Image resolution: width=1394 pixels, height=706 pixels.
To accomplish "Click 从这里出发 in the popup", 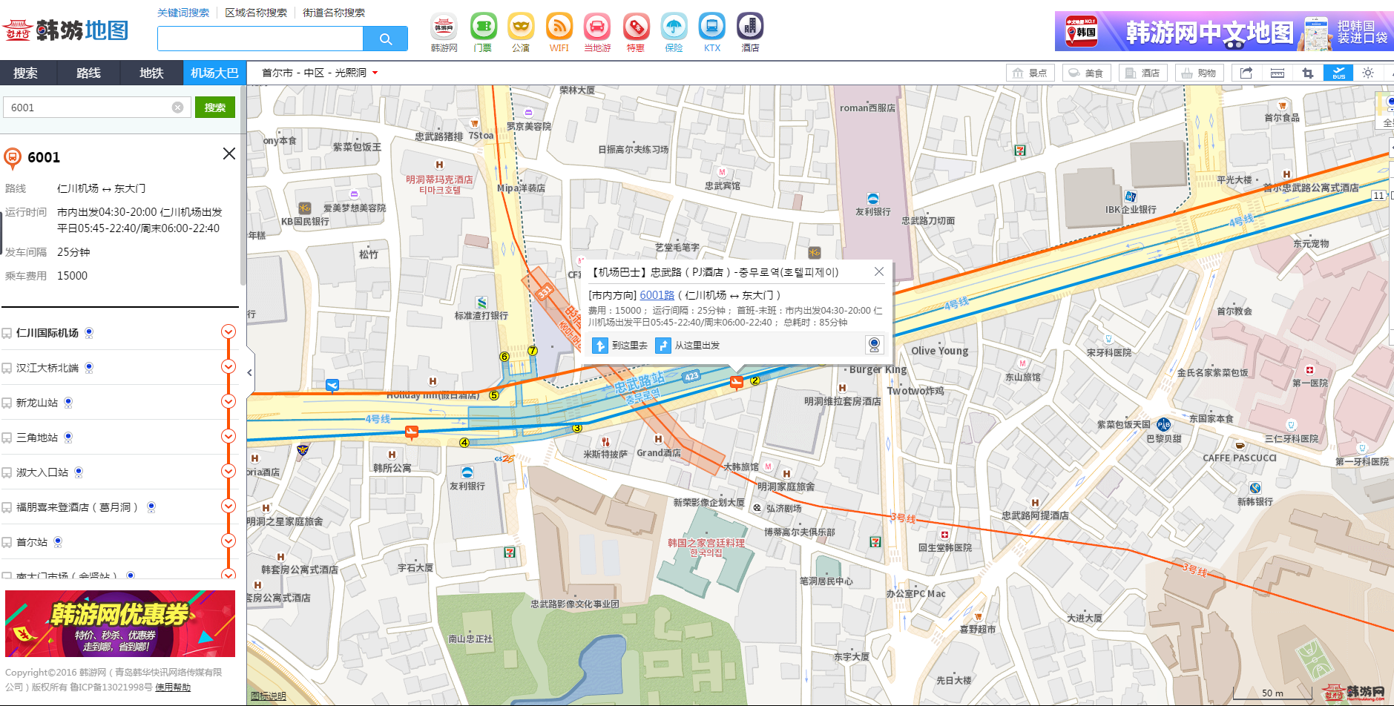I will click(688, 346).
